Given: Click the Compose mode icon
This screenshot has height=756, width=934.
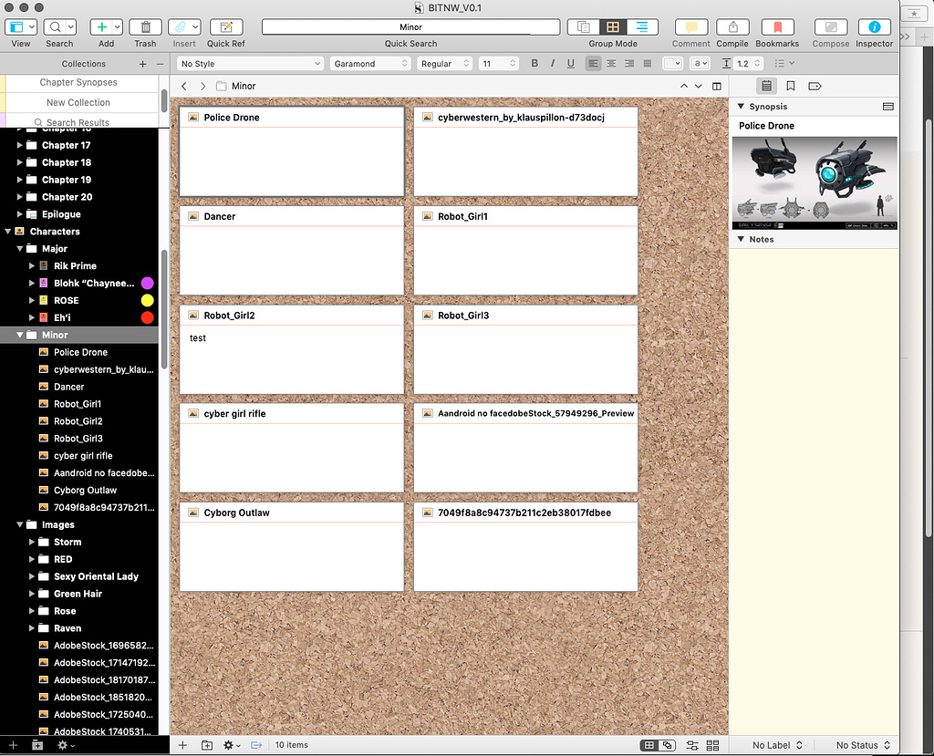Looking at the screenshot, I should click(830, 27).
